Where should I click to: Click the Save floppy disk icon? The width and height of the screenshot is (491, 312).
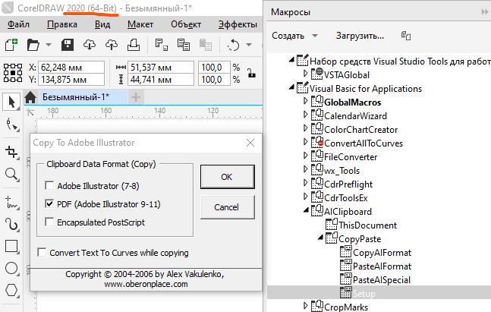click(68, 45)
